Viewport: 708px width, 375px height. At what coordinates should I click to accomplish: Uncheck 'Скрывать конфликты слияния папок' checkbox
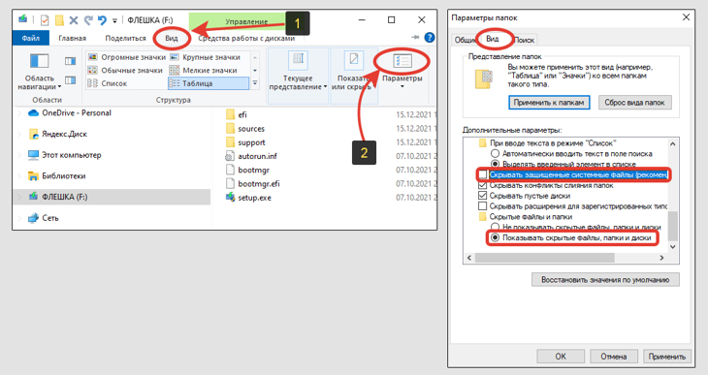(x=483, y=185)
